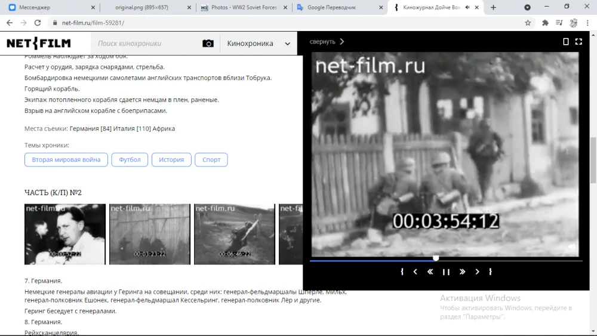Viewport: 597px width, 336px height.
Task: Collapse the player with свернуть
Action: coord(327,41)
